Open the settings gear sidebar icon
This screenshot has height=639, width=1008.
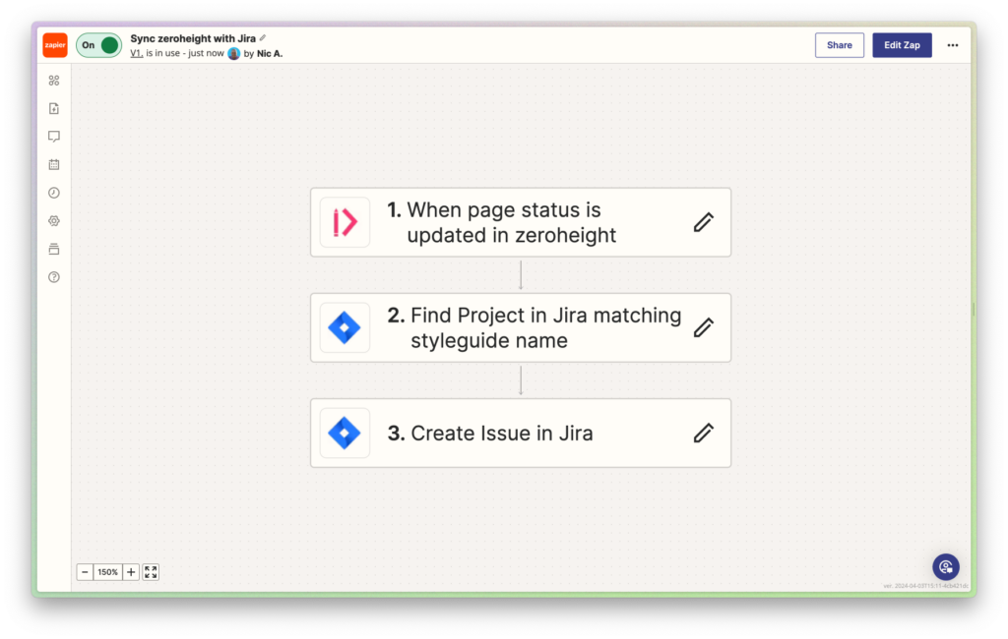pyautogui.click(x=54, y=221)
